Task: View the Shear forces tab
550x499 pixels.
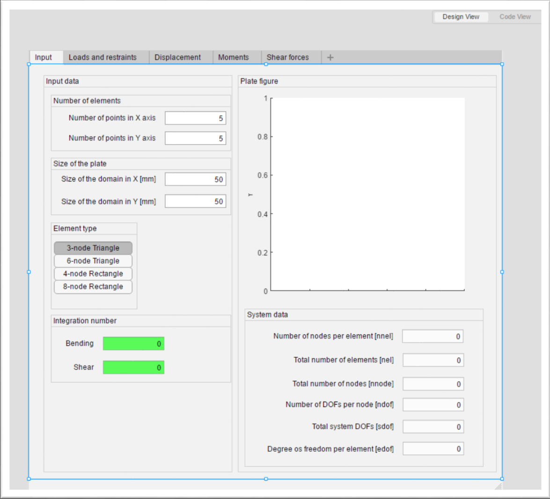Action: click(x=287, y=57)
